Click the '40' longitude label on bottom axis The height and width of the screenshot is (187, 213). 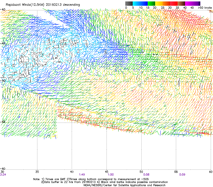pyautogui.click(x=72, y=172)
